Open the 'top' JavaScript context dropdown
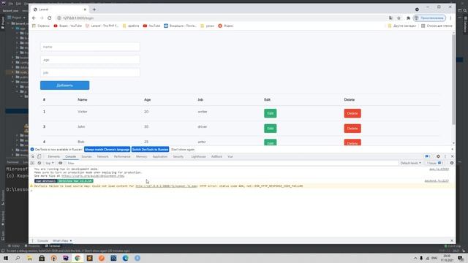Screen dimensions: 468x263 coord(50,163)
